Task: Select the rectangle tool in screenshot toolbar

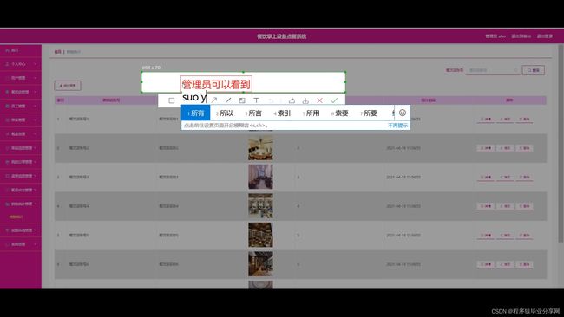Action: tap(172, 100)
